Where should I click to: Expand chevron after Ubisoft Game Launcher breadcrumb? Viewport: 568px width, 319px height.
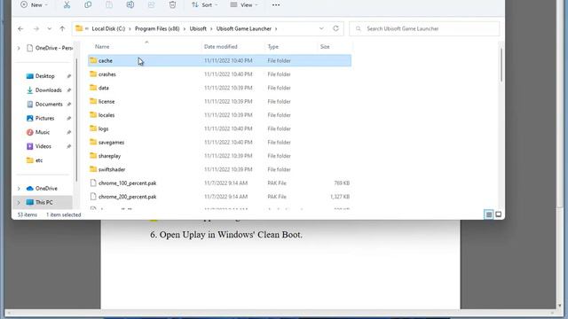pos(276,28)
